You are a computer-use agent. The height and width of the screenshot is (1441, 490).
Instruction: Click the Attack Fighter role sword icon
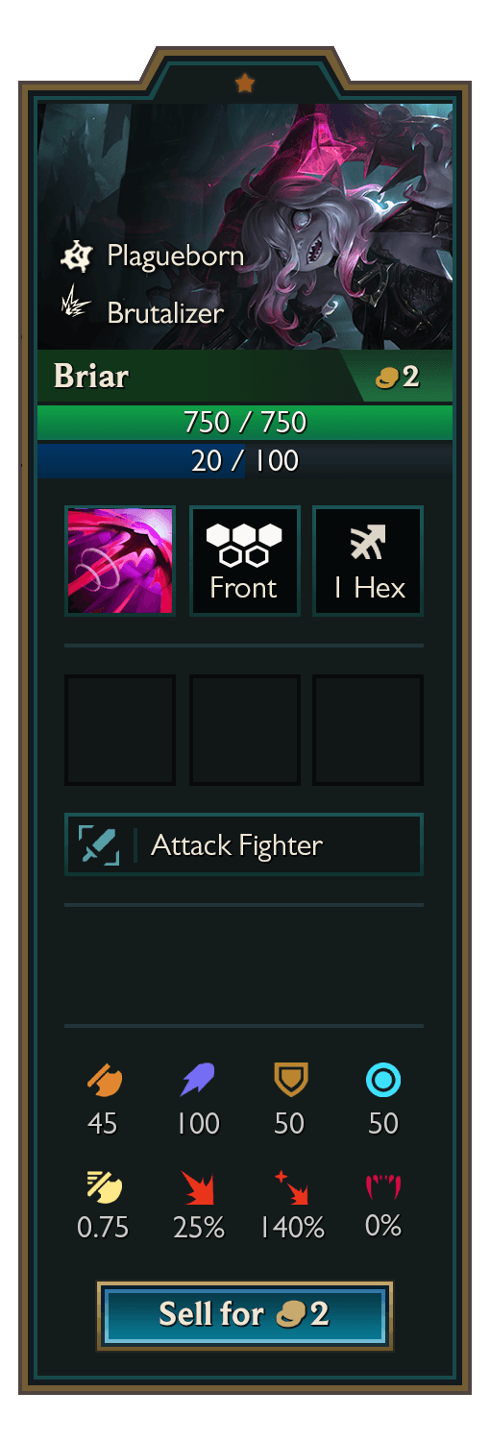point(99,845)
